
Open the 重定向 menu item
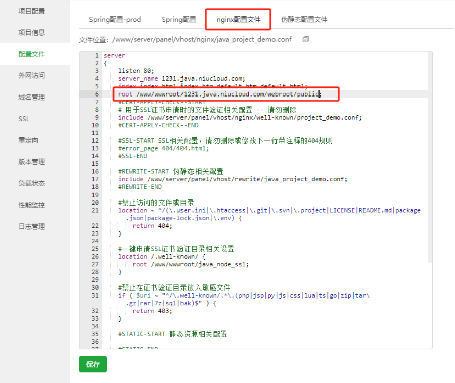point(28,141)
